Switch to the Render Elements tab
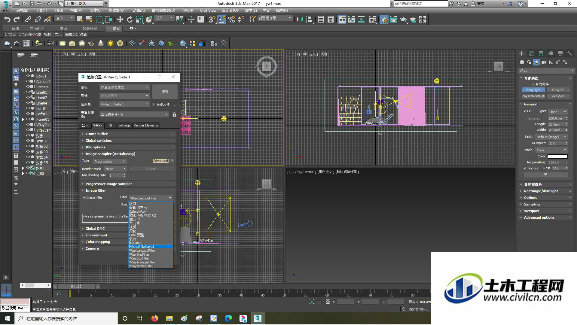577x325 pixels. [146, 125]
